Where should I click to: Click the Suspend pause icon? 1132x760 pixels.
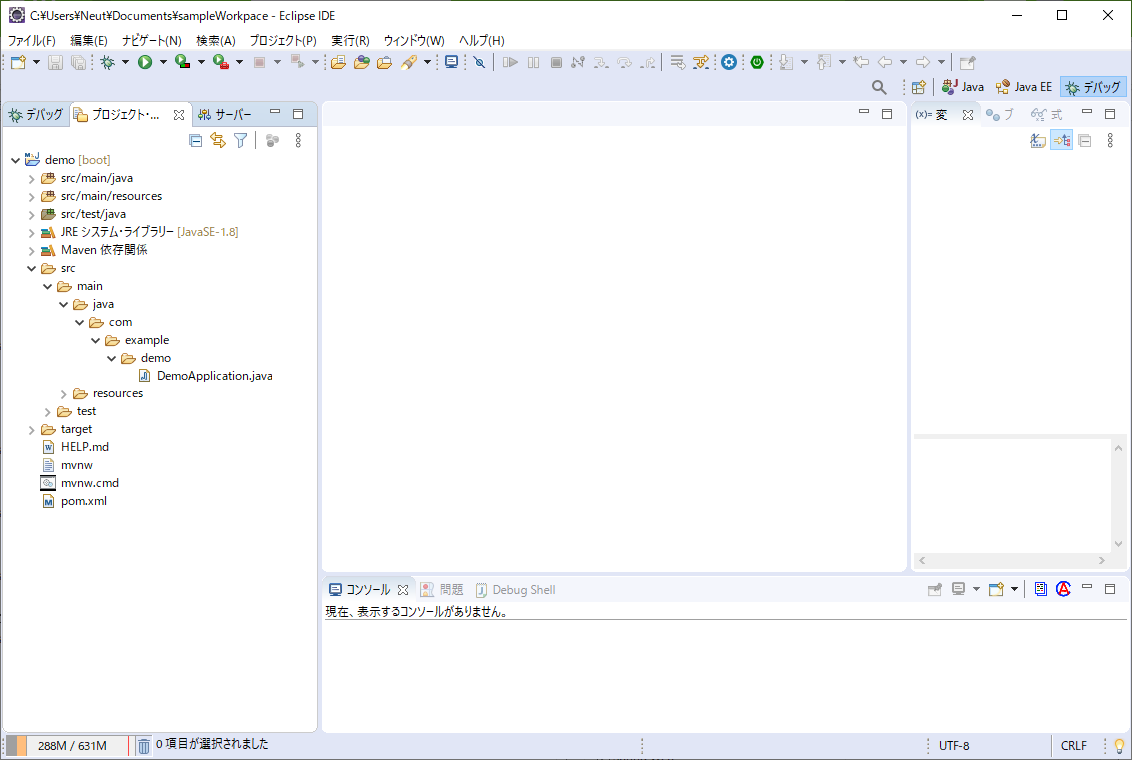[533, 62]
